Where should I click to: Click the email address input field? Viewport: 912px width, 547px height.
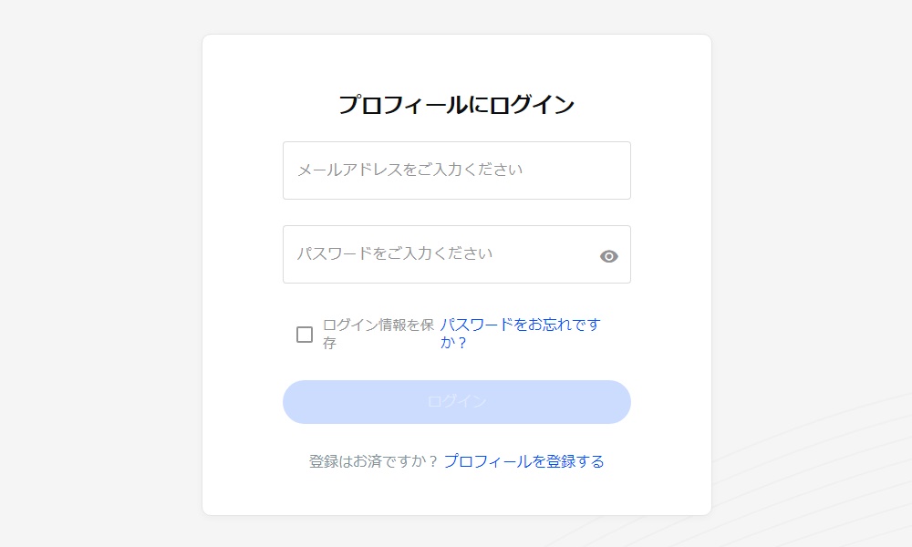(456, 170)
